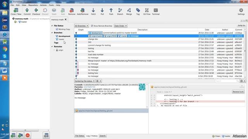Collapse the File Status section

coord(52,26)
